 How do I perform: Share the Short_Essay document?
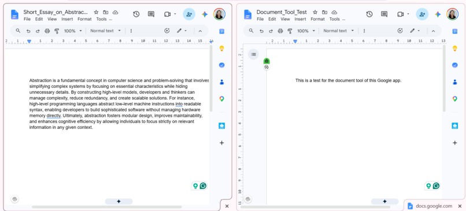coord(189,14)
